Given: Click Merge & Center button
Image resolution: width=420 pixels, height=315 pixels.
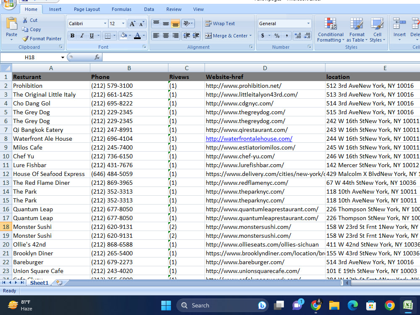Looking at the screenshot, I should (226, 36).
